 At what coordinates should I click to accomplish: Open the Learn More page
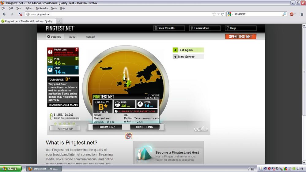point(205,28)
